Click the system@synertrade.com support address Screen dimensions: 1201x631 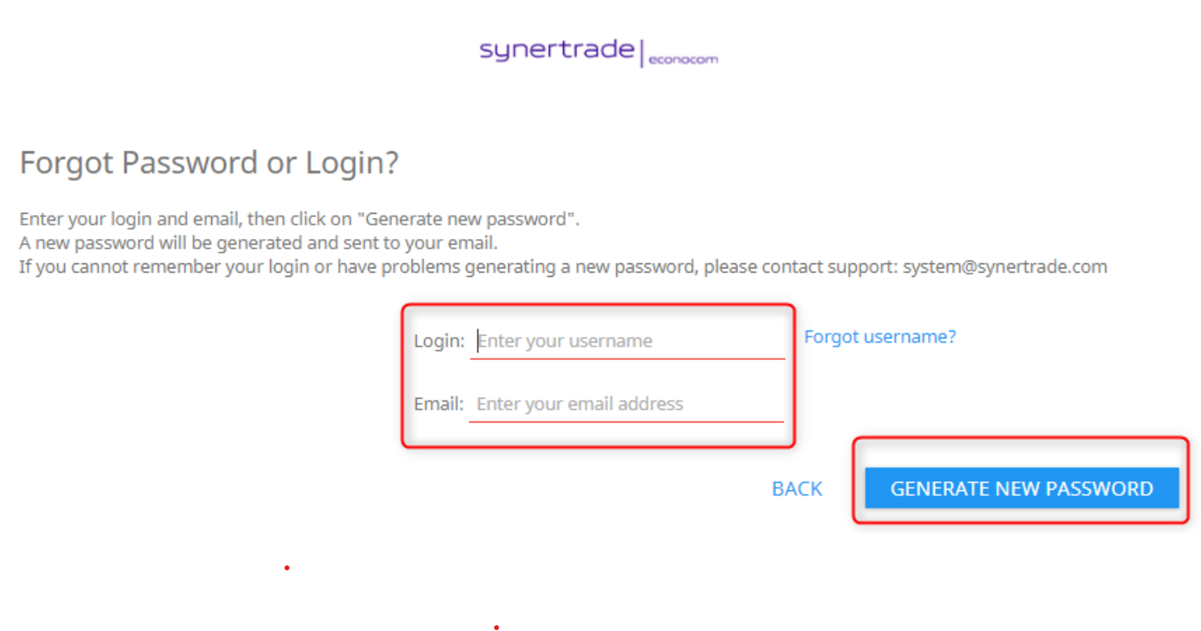1005,268
